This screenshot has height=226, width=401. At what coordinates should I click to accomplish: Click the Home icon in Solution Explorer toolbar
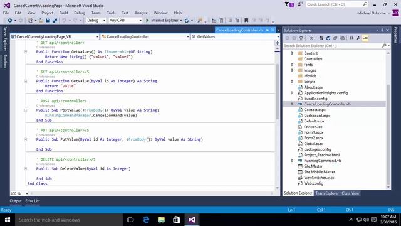[301, 38]
